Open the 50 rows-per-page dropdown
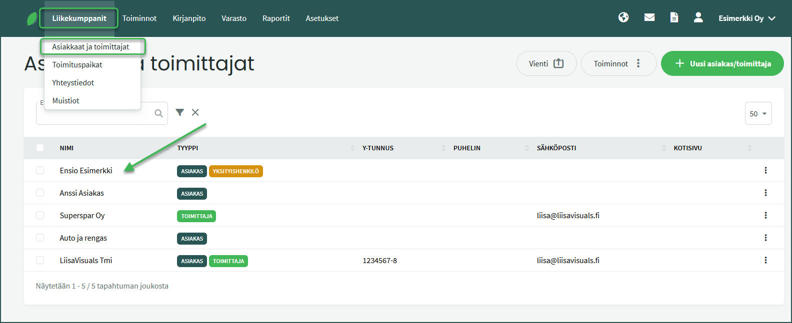The width and height of the screenshot is (792, 323). tap(758, 113)
